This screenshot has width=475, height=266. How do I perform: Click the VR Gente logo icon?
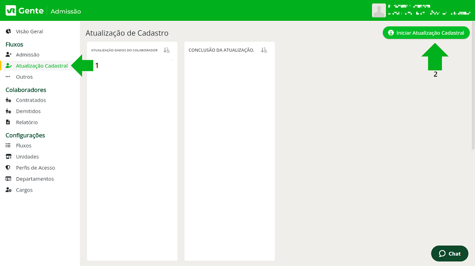point(11,11)
